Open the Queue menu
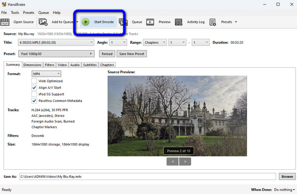 [44, 13]
